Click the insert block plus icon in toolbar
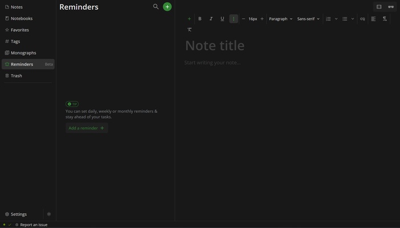Viewport: 400px width, 228px height. click(x=189, y=19)
